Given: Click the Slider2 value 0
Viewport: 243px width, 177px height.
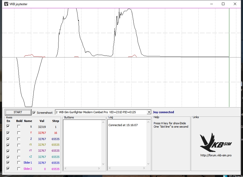Looking at the screenshot, I should point(45,169).
